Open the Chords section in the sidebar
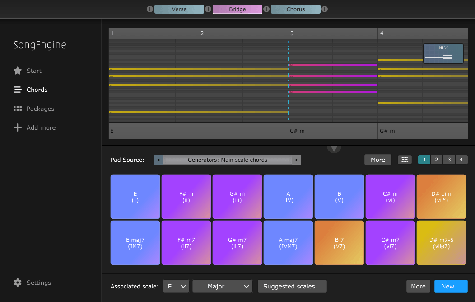The image size is (475, 302). pos(36,90)
